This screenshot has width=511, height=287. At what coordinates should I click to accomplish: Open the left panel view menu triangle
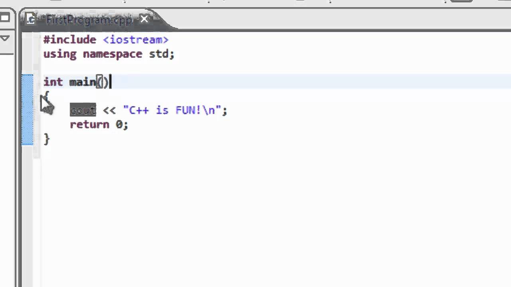click(x=4, y=38)
